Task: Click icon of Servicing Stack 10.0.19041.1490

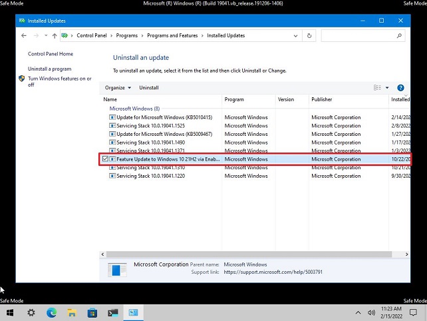Action: coord(112,143)
